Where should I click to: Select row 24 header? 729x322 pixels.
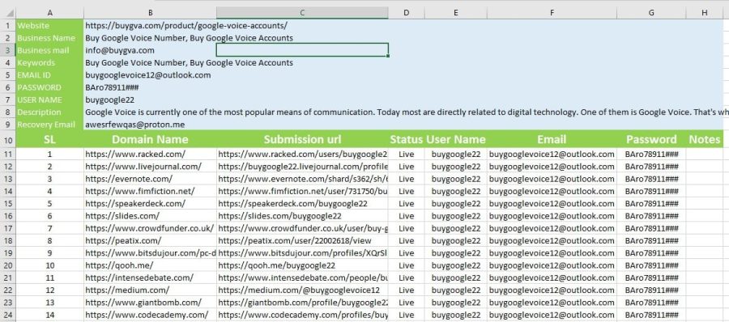8,315
